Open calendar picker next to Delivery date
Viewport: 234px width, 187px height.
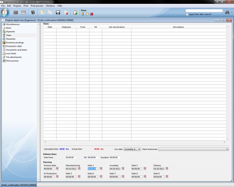pyautogui.click(x=167, y=169)
